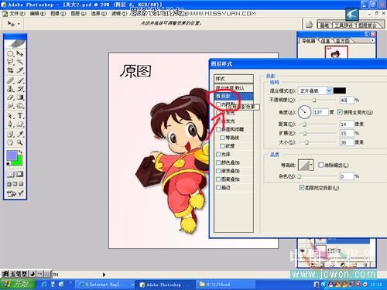Select the Eraser tool

[10, 97]
